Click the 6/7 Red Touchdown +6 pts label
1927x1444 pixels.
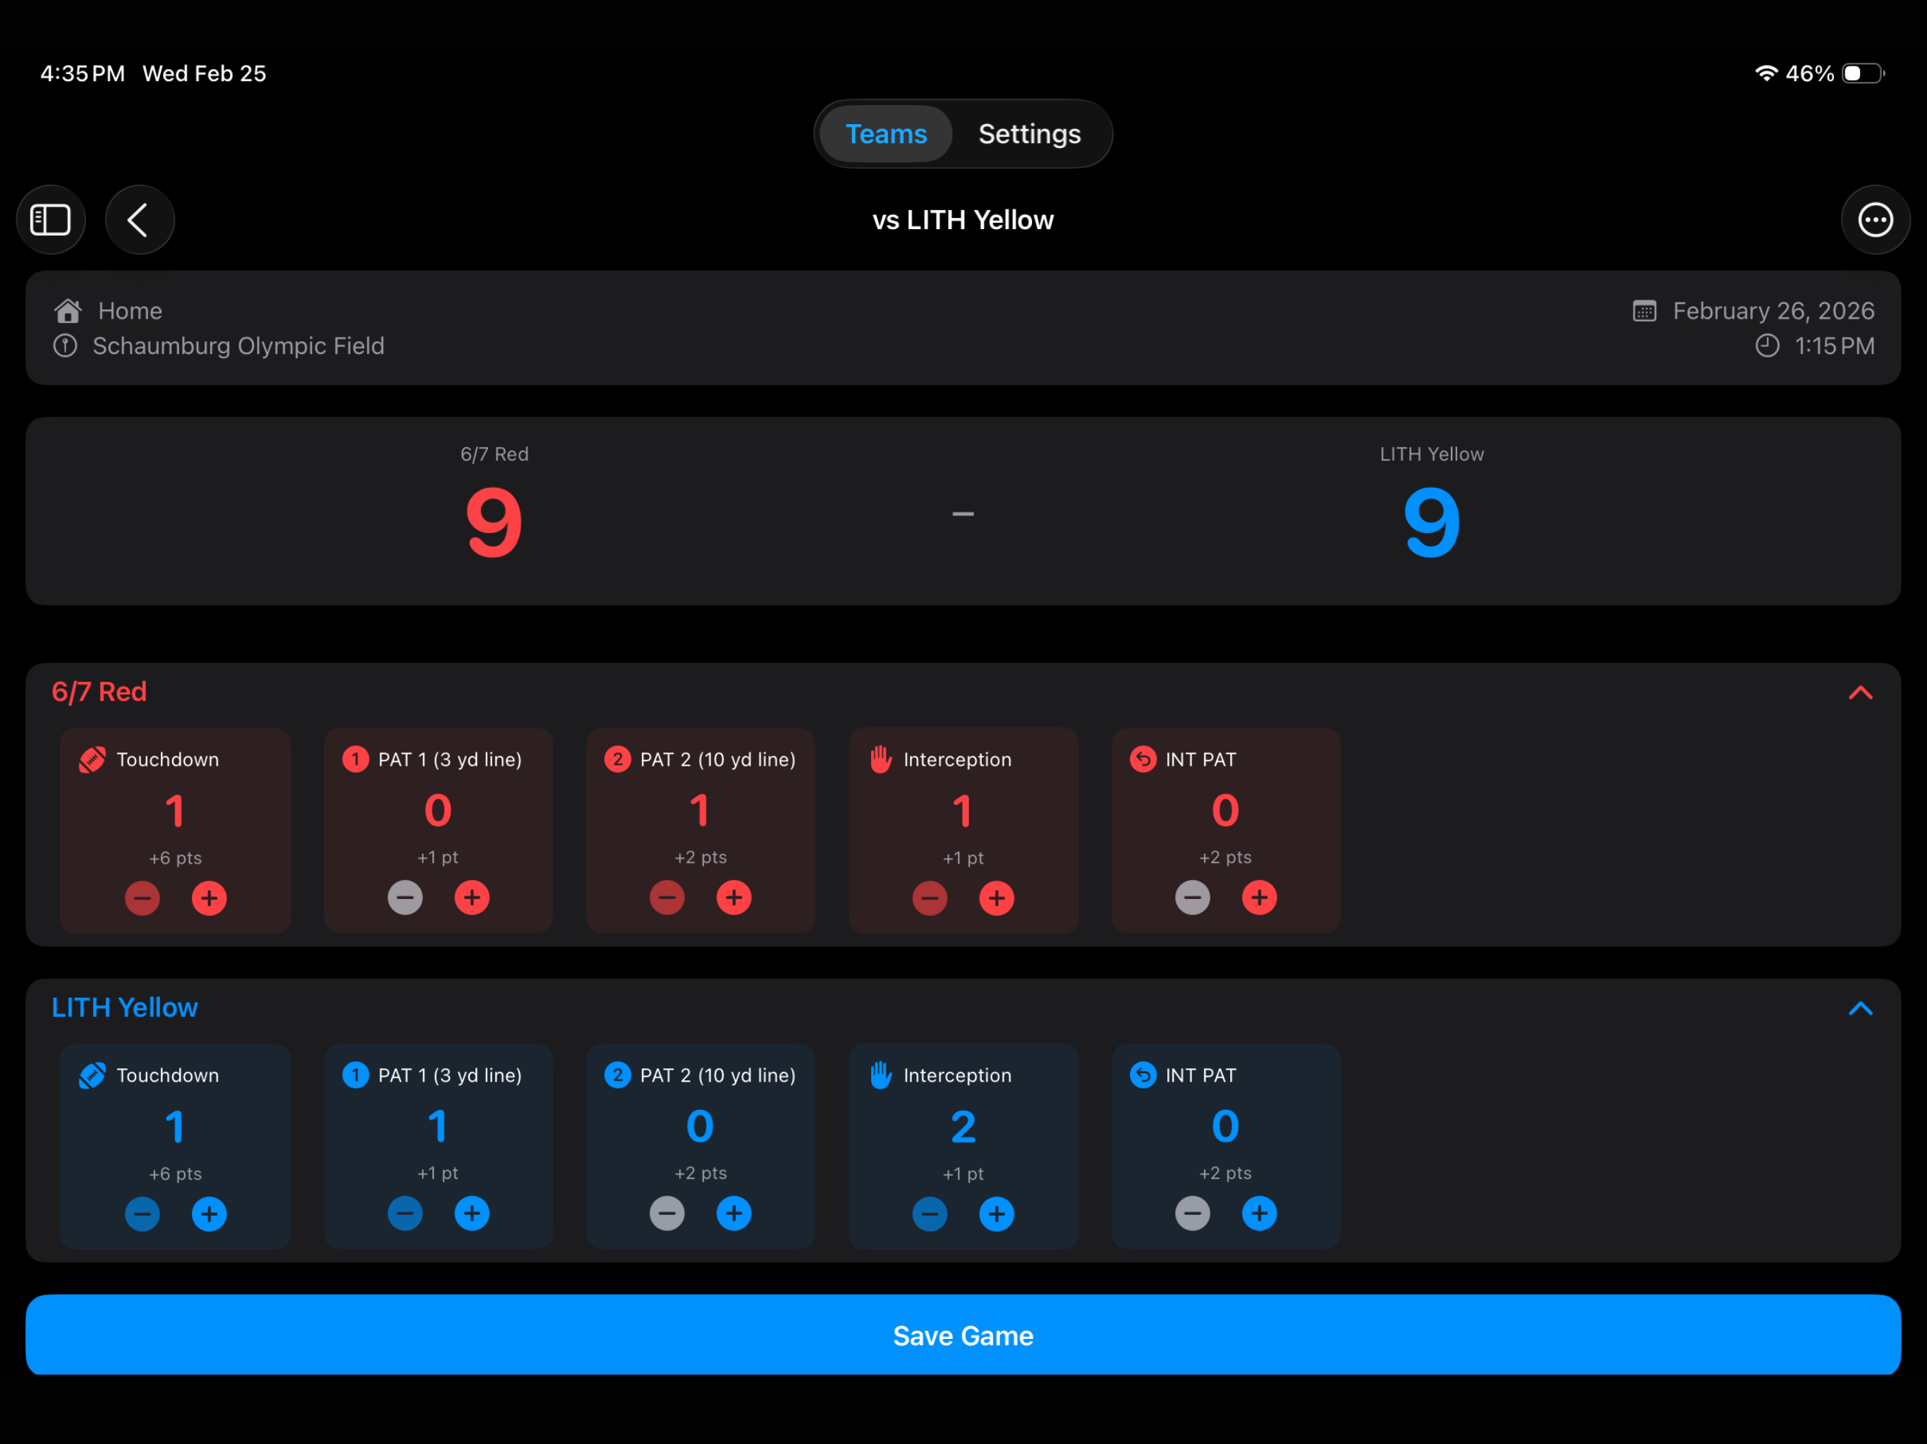tap(175, 858)
